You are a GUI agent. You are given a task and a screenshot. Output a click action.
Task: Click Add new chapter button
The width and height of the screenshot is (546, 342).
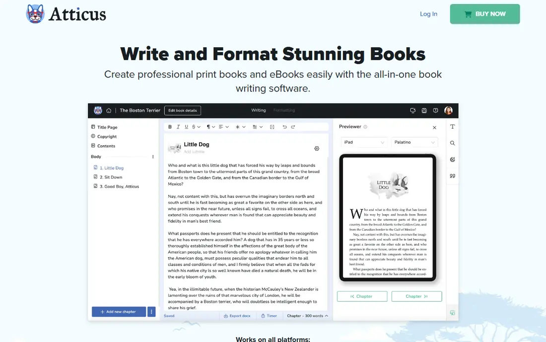coord(119,312)
